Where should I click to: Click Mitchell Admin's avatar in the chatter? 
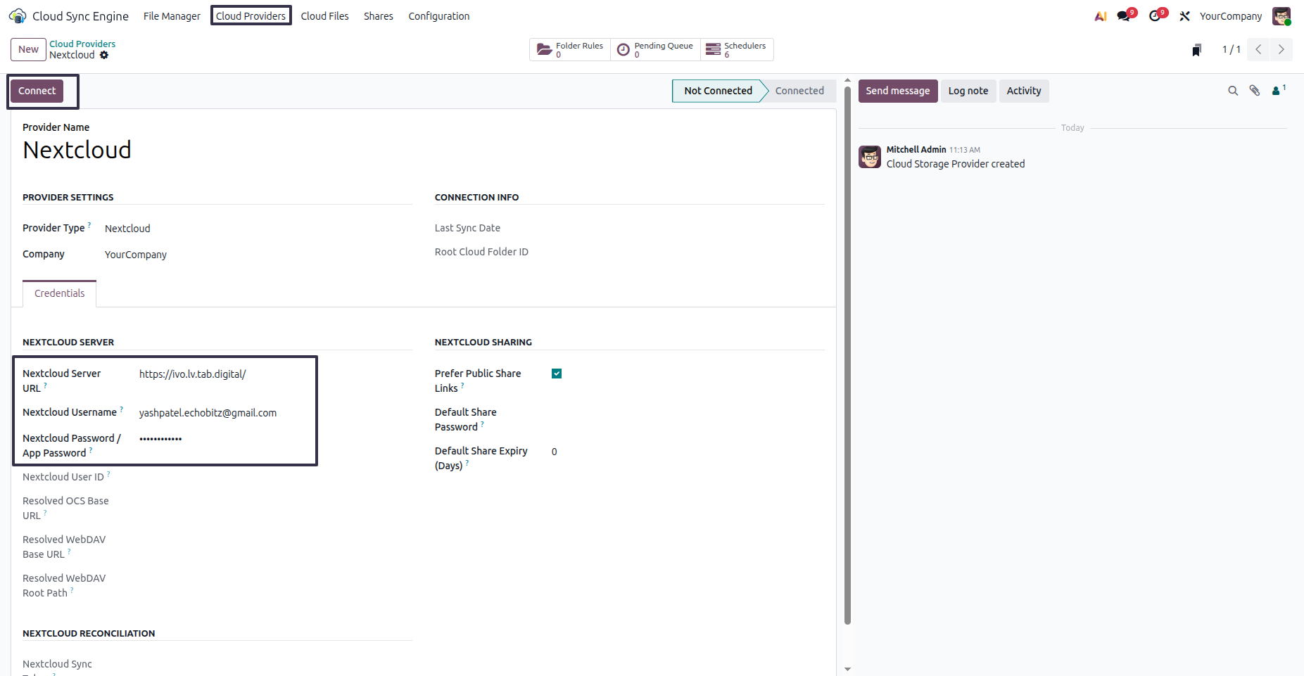(870, 157)
